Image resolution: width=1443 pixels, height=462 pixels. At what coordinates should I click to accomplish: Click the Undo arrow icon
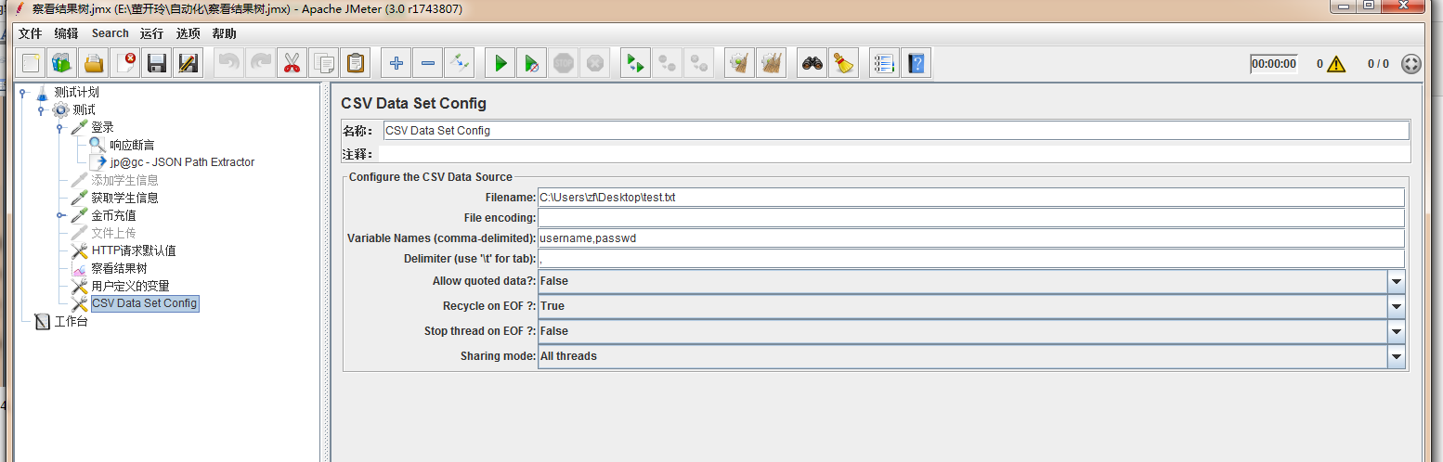coord(229,63)
